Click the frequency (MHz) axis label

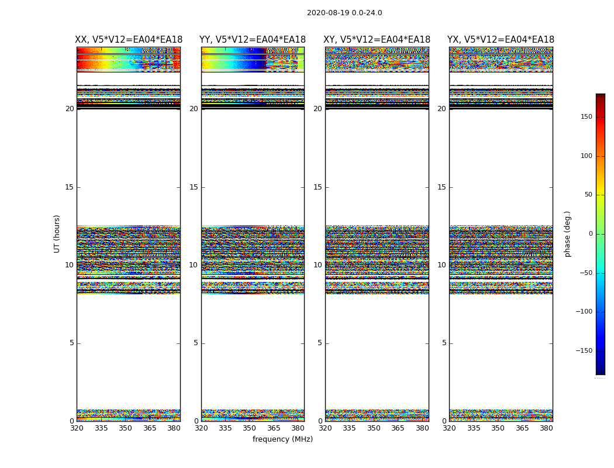point(282,439)
